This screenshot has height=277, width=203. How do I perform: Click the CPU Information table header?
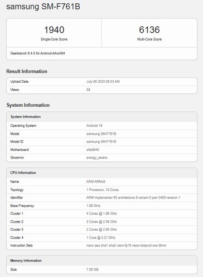pyautogui.click(x=101, y=173)
